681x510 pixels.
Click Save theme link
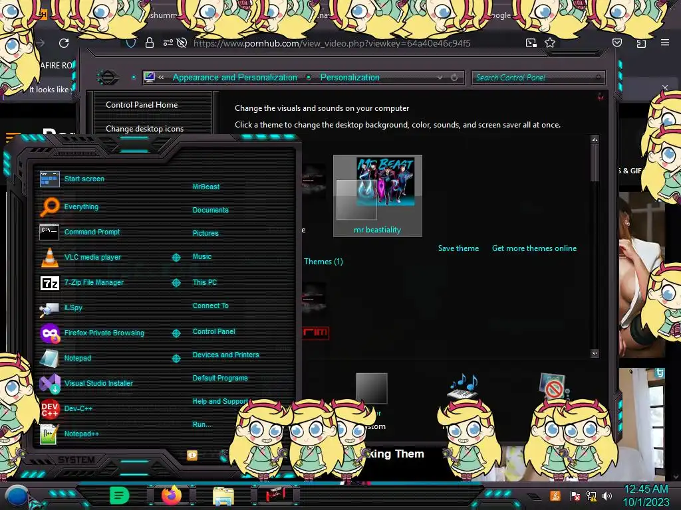458,248
